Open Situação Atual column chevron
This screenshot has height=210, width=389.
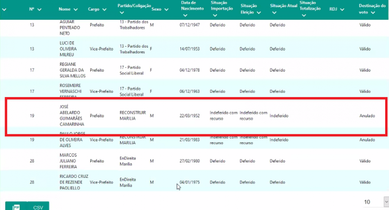(x=274, y=13)
